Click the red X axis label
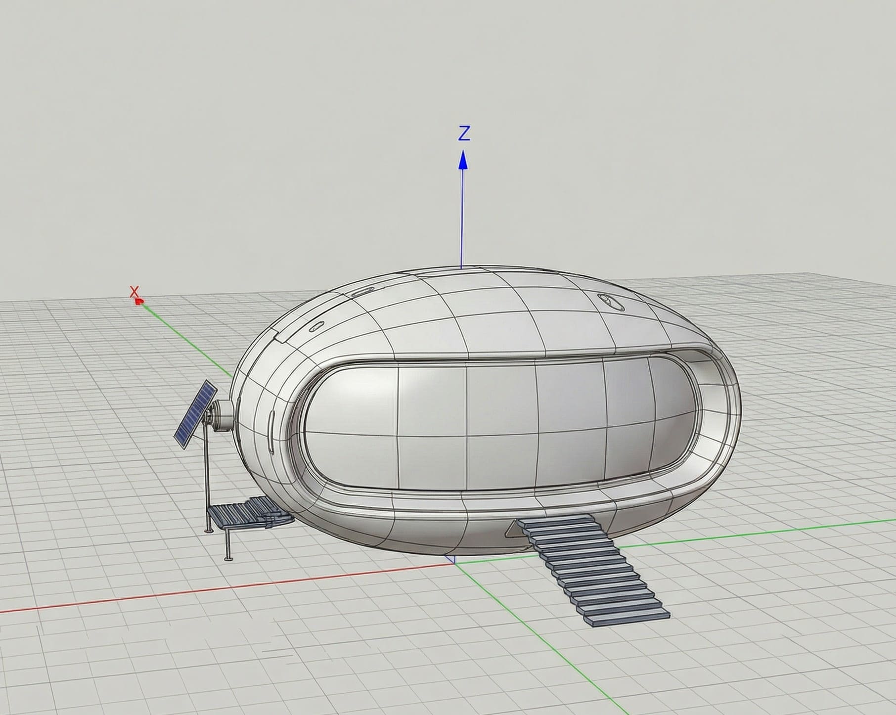This screenshot has height=715, width=896. [134, 291]
